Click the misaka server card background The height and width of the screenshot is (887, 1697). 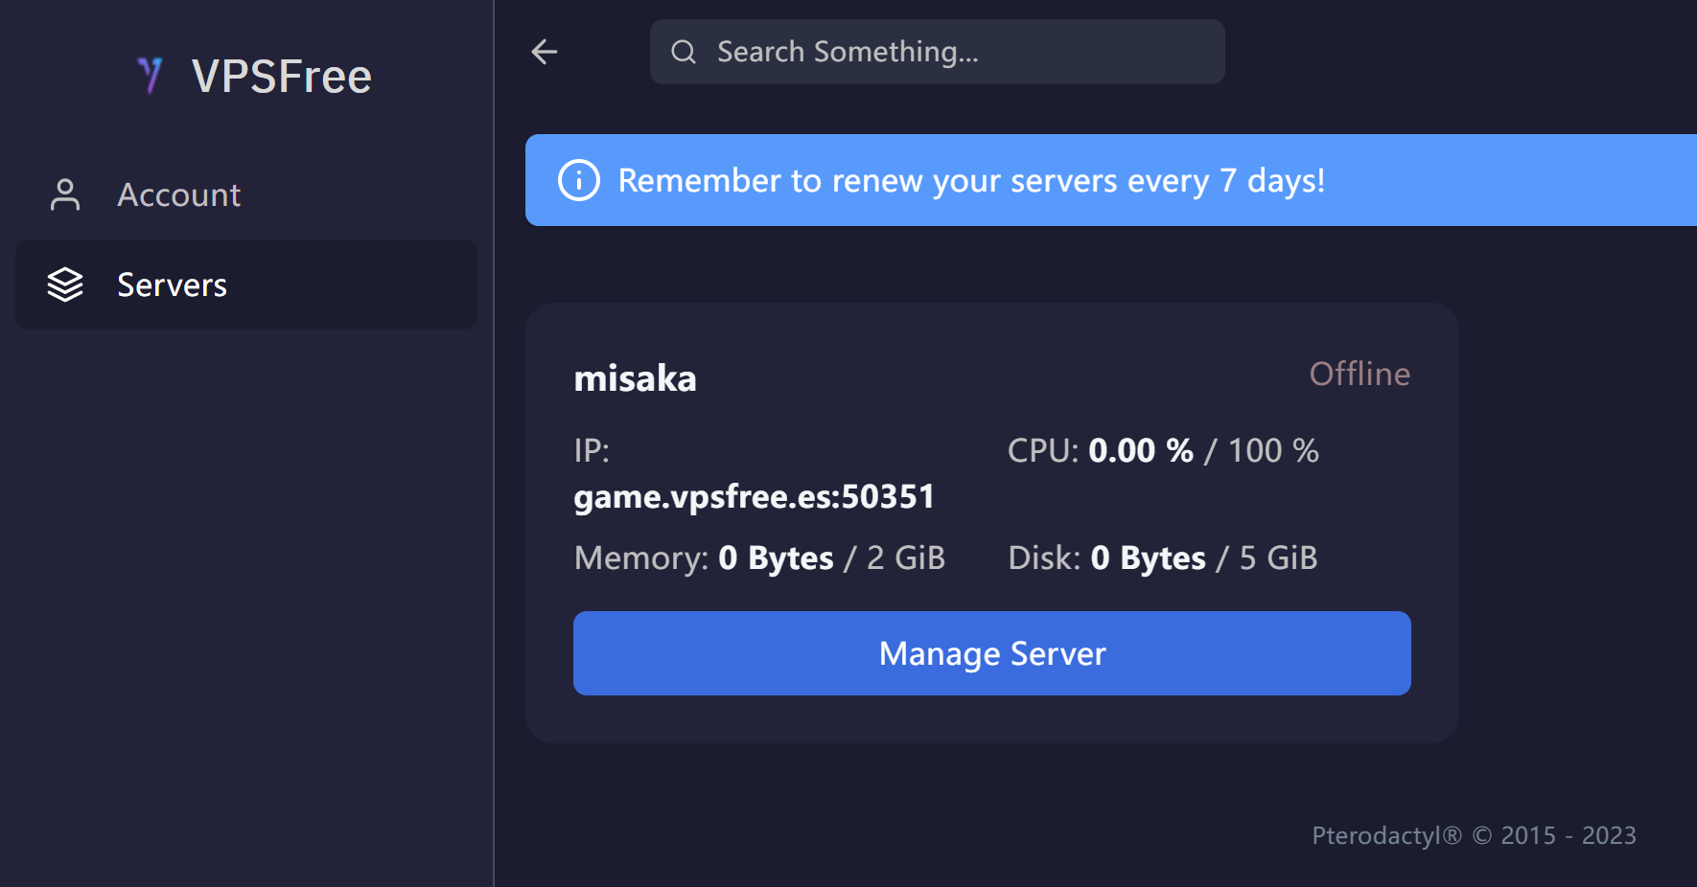point(992,523)
